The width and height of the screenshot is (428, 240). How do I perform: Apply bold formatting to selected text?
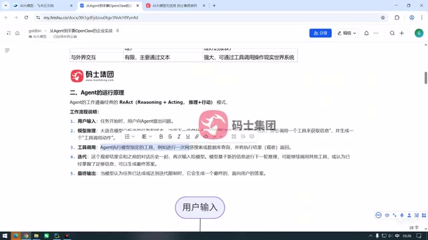(161, 137)
